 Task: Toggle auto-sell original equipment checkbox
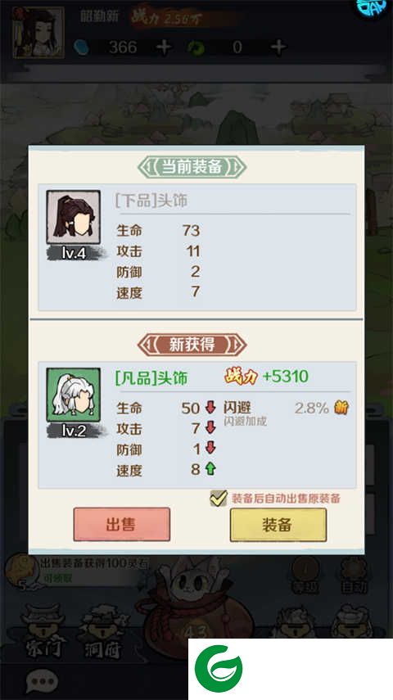(219, 499)
